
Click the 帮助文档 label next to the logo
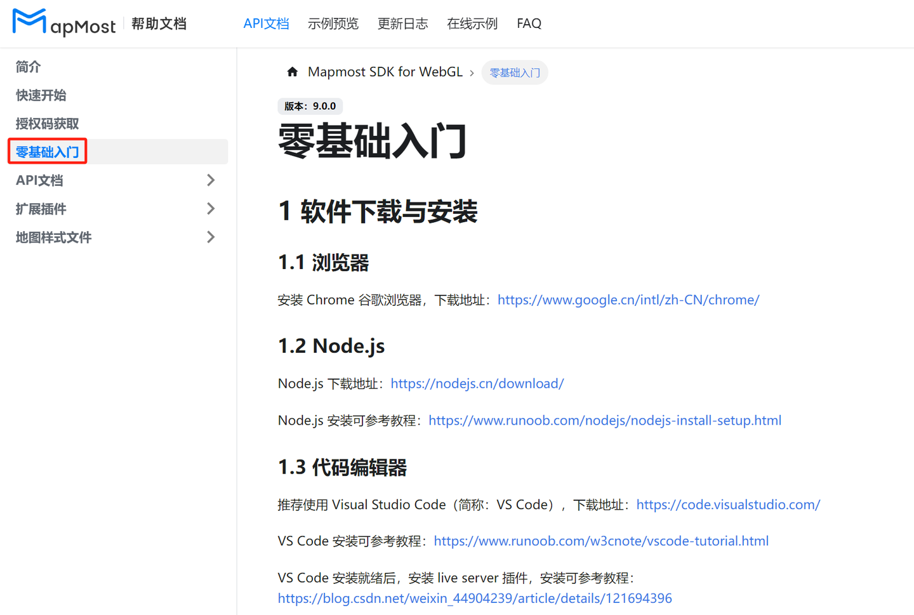(x=158, y=23)
